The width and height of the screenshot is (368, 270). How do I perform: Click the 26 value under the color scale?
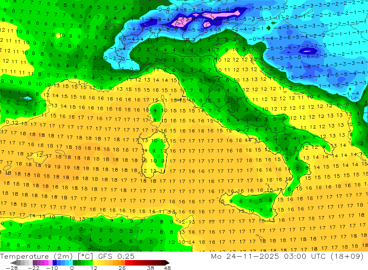pyautogui.click(x=122, y=268)
